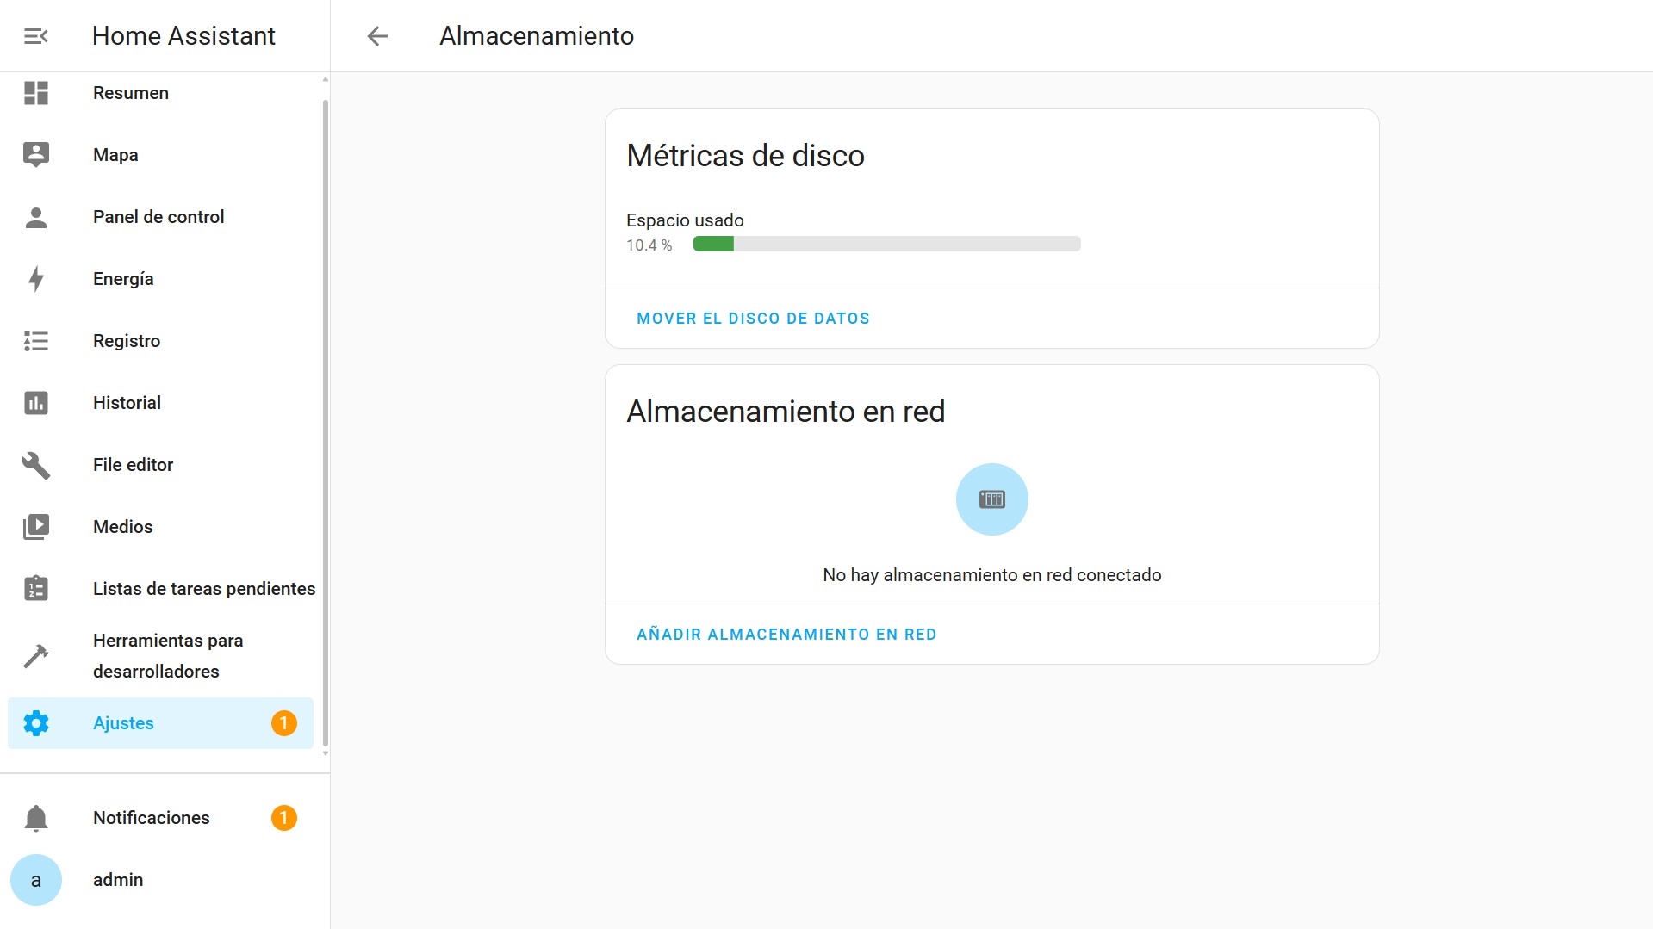
Task: Select the Historial chart icon
Action: tap(35, 402)
